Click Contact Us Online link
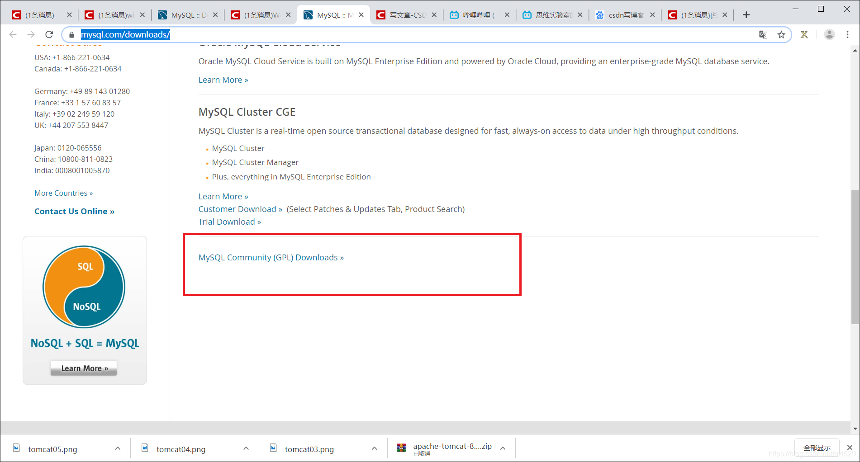Image resolution: width=860 pixels, height=462 pixels. (74, 211)
